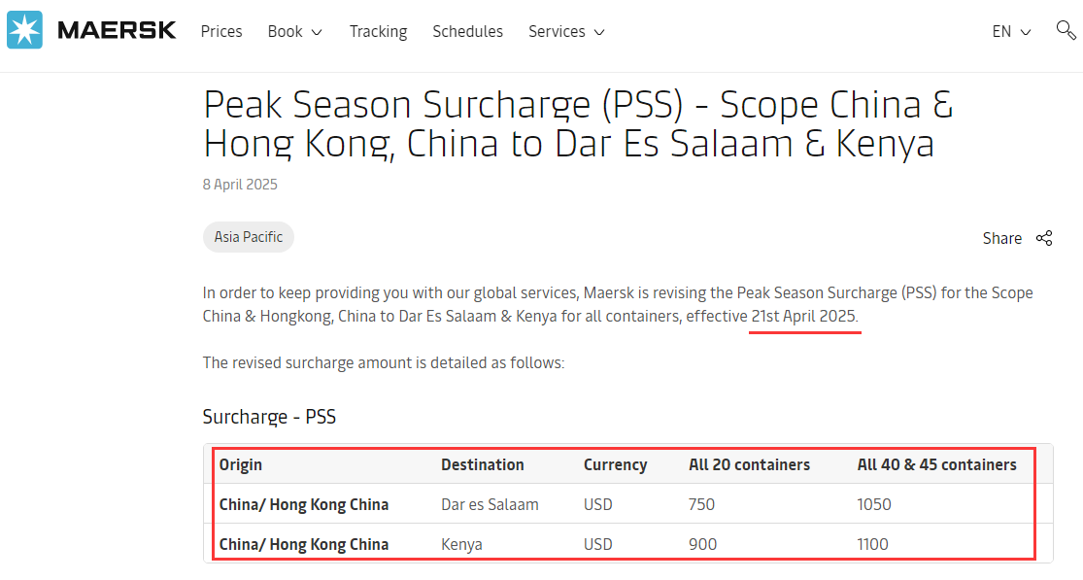Click the 1050 surcharge value
This screenshot has width=1083, height=580.
click(x=874, y=504)
